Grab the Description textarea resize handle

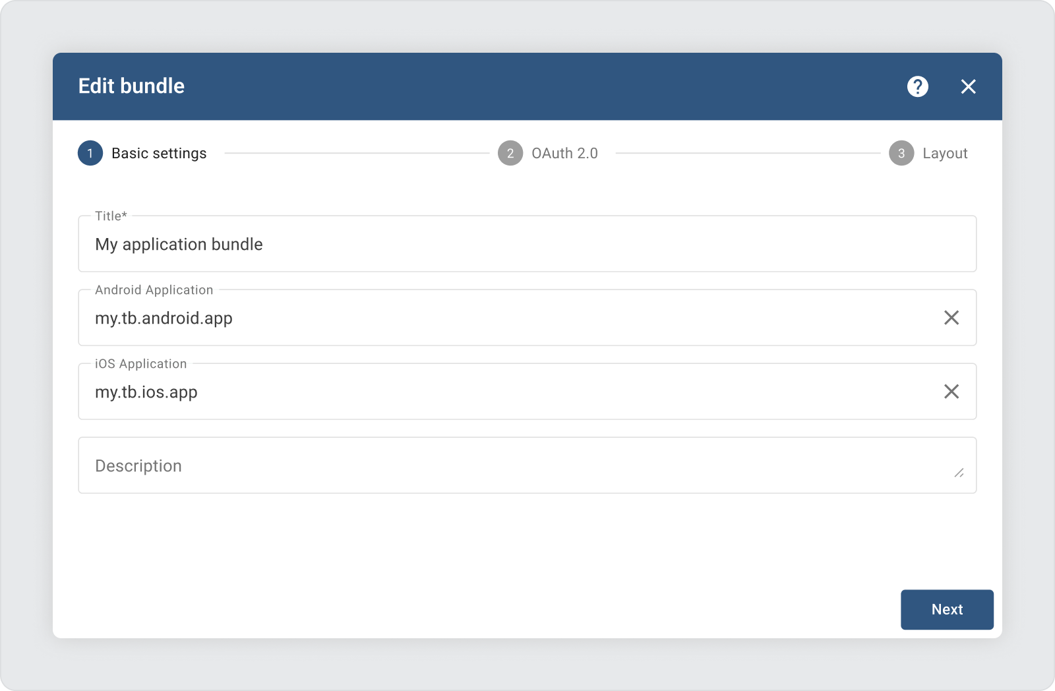[959, 473]
